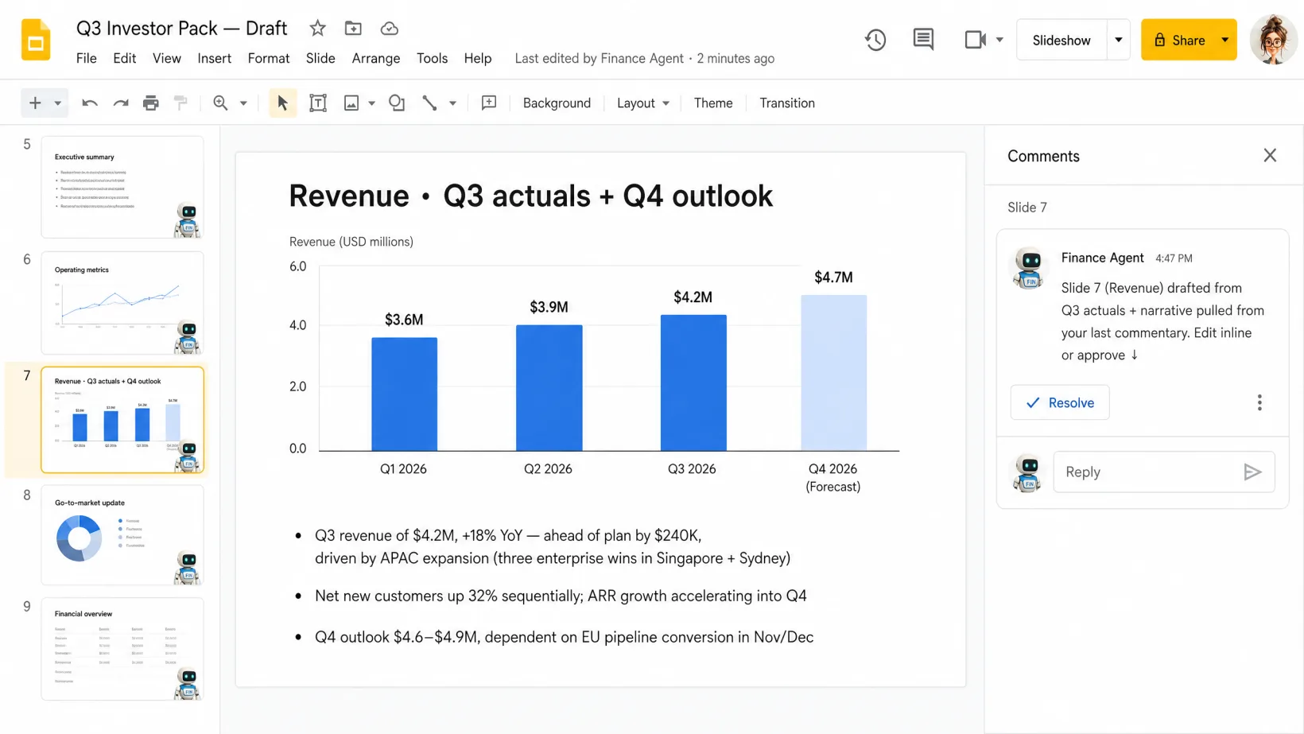Star the Q3 Investor Pack document

click(317, 29)
